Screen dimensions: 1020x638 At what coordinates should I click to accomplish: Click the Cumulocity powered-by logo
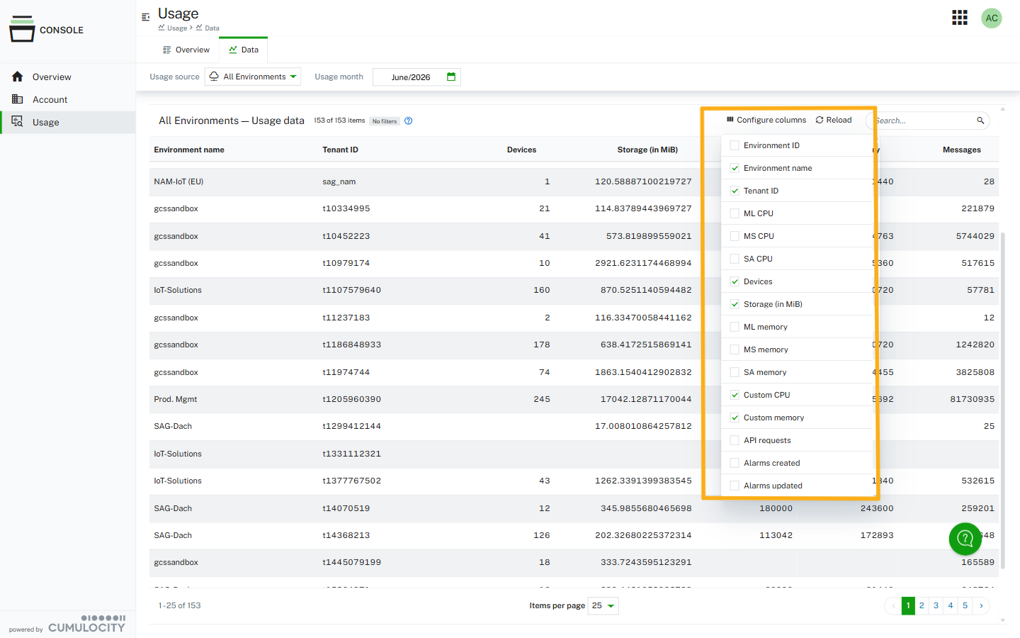(x=86, y=624)
